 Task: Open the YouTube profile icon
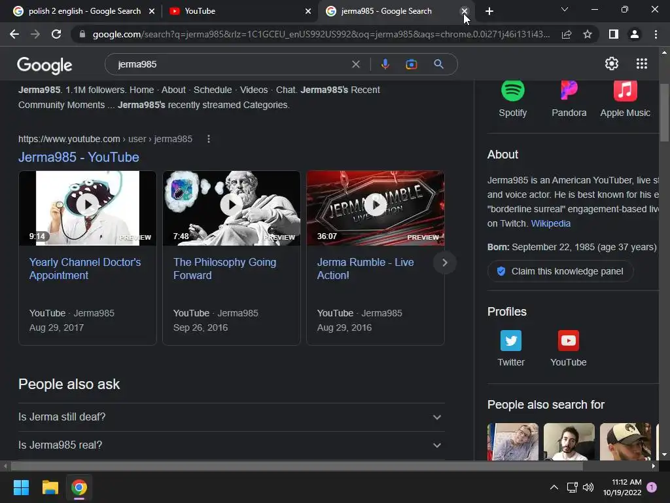coord(569,348)
